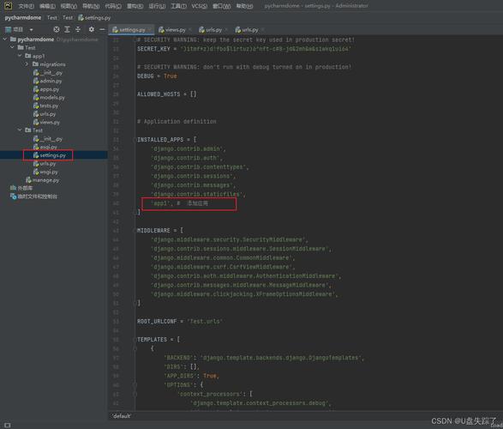
Task: Select asgi.py in the project tree
Action: pos(45,147)
